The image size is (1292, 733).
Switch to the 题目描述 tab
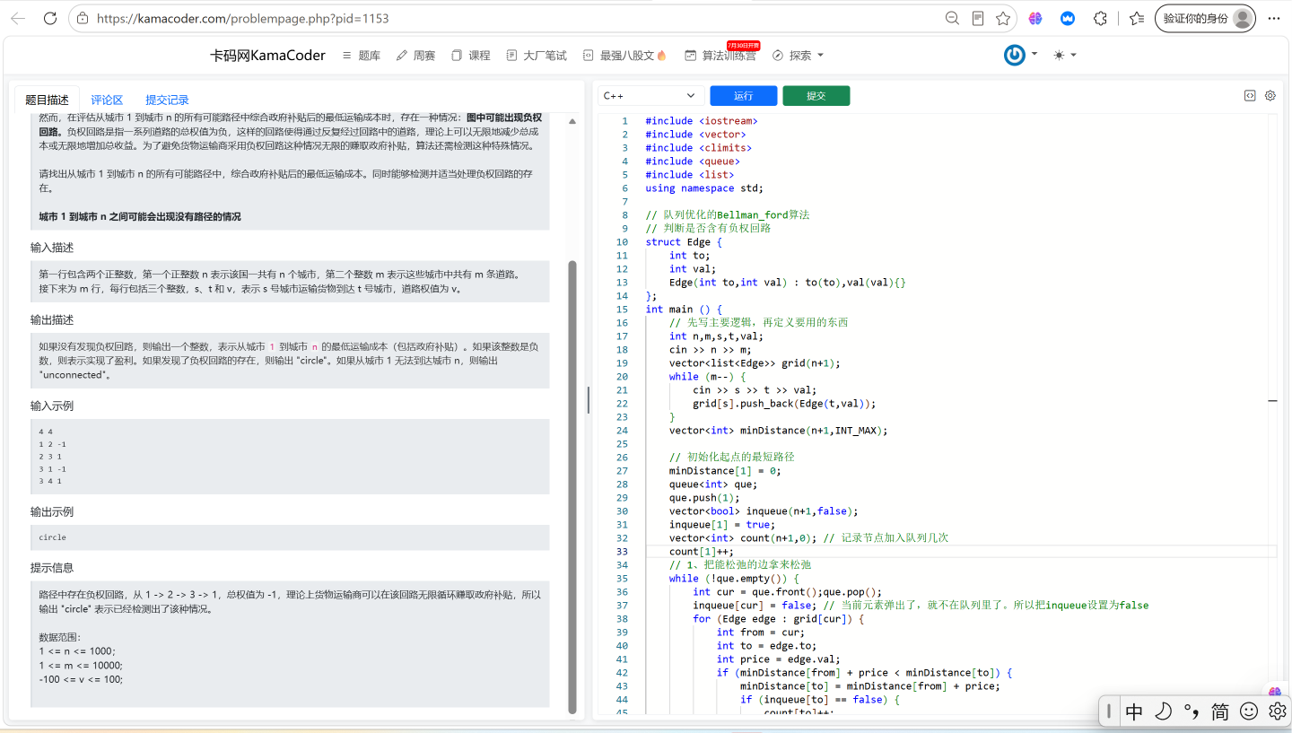coord(47,100)
